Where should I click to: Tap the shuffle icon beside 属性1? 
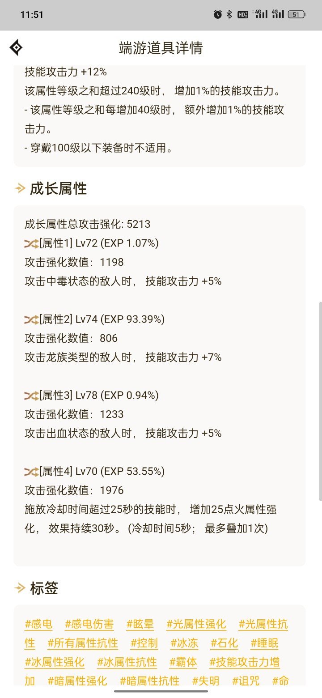click(x=31, y=243)
